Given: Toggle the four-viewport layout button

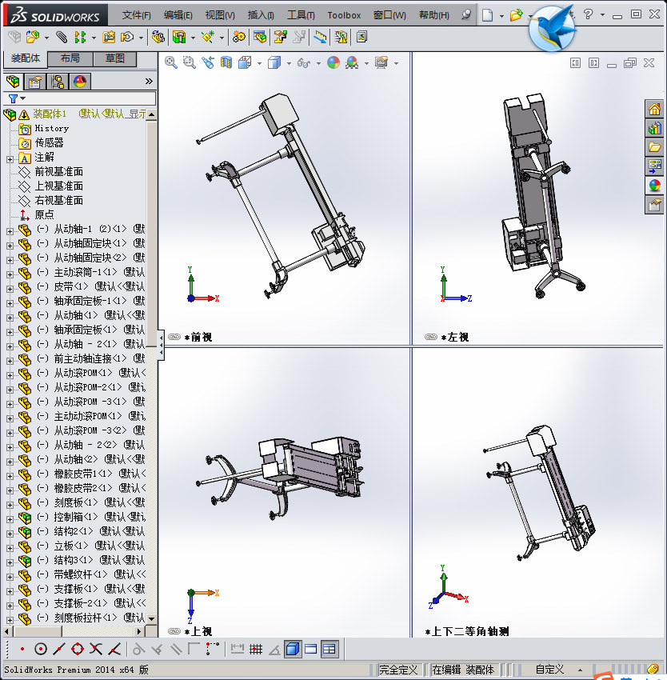Looking at the screenshot, I should pyautogui.click(x=330, y=649).
